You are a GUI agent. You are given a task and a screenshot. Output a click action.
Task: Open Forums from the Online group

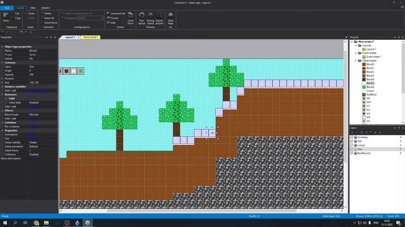(x=113, y=18)
